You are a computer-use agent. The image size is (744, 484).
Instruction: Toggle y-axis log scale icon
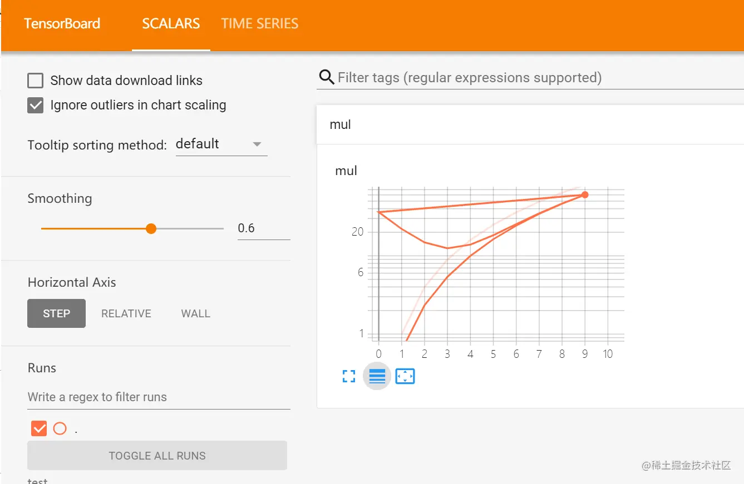pos(377,377)
